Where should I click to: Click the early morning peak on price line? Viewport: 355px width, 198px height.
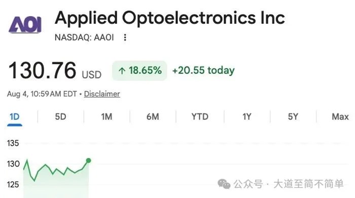coord(27,160)
